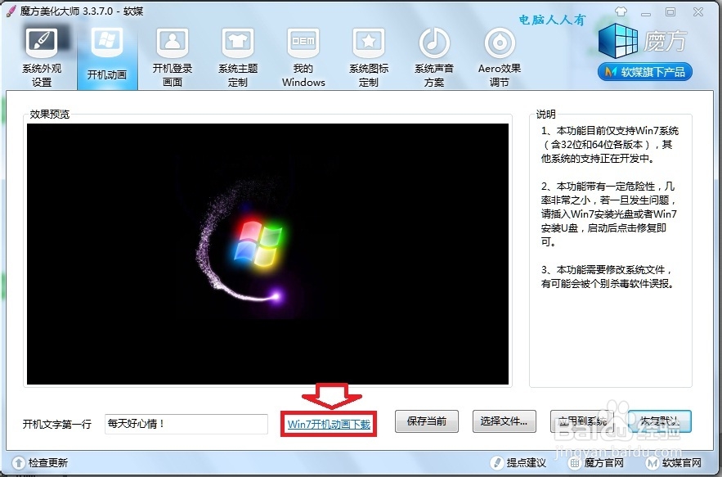Click the 效果预览 group label

tap(49, 115)
